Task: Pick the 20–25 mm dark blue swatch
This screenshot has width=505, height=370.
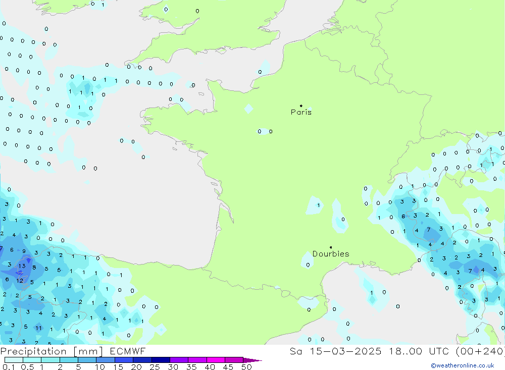Action: tap(142, 360)
